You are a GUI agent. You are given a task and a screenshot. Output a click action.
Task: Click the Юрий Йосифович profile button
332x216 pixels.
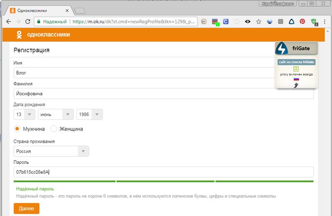click(278, 4)
